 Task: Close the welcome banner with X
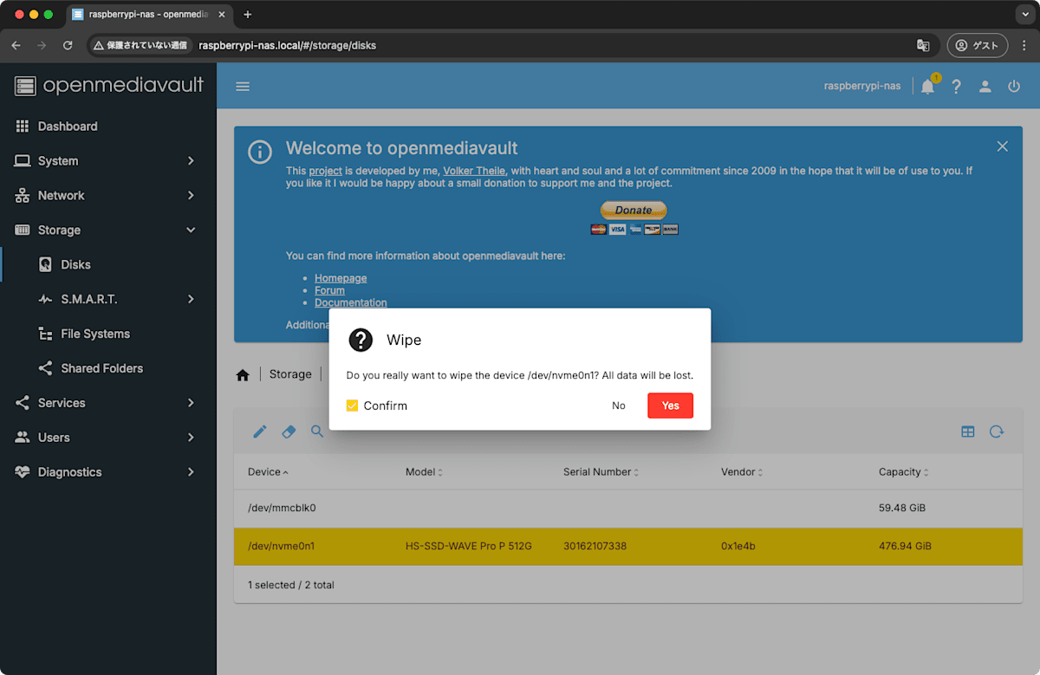(x=1002, y=146)
